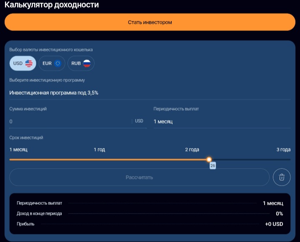Click the '3 года' term label
The height and width of the screenshot is (242, 300).
click(x=283, y=150)
